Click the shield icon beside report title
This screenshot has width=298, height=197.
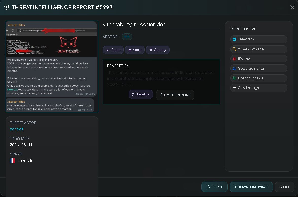pyautogui.click(x=7, y=7)
